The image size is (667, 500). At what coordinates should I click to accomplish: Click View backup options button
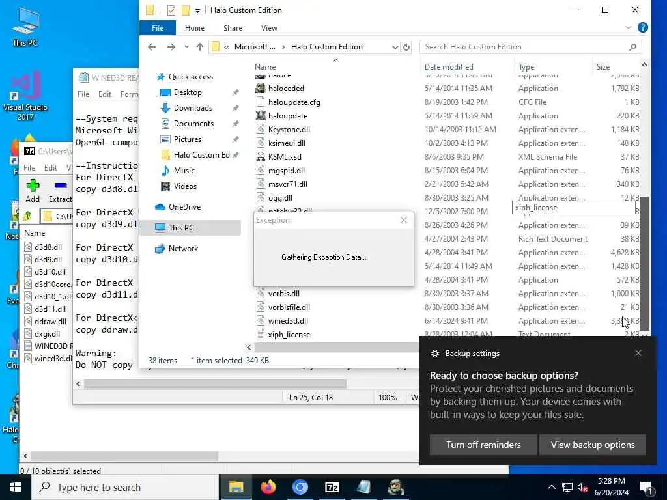click(x=593, y=445)
